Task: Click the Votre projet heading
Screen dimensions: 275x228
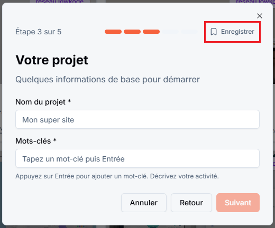Action: pos(52,60)
